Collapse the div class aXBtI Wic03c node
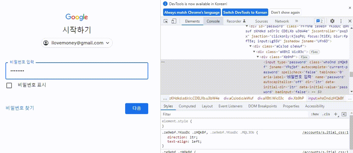 (254, 52)
